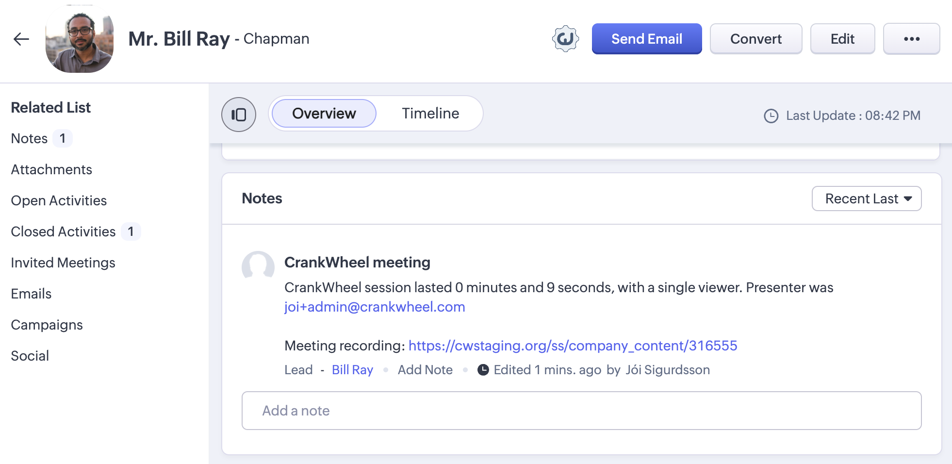Click the Bill Ray lead link
Image resolution: width=952 pixels, height=464 pixels.
352,370
